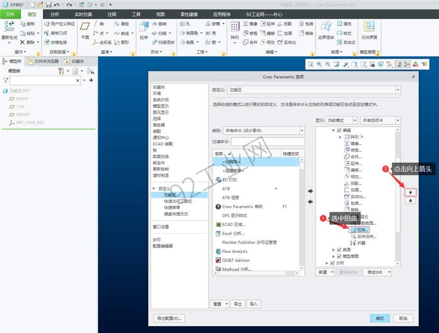Image resolution: width=439 pixels, height=333 pixels.
Task: Toggle the 曲面 group checkbox
Action: tap(339, 250)
